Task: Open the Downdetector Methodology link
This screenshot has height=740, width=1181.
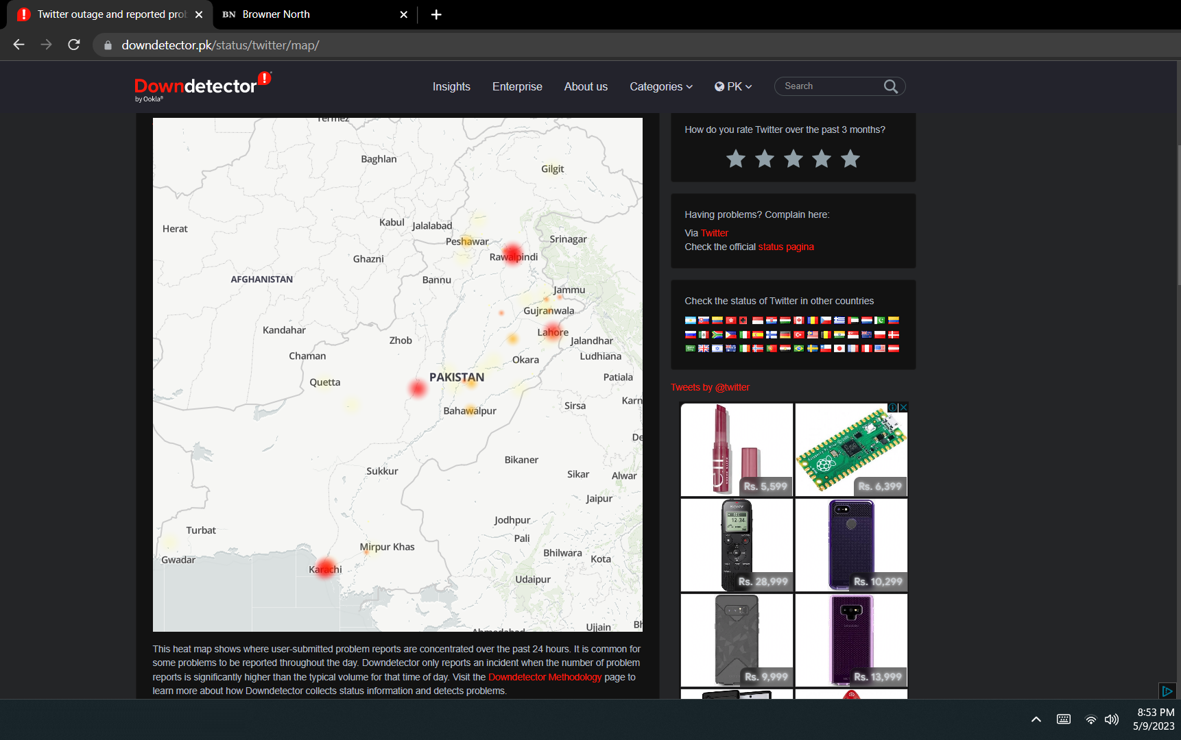Action: (x=545, y=677)
